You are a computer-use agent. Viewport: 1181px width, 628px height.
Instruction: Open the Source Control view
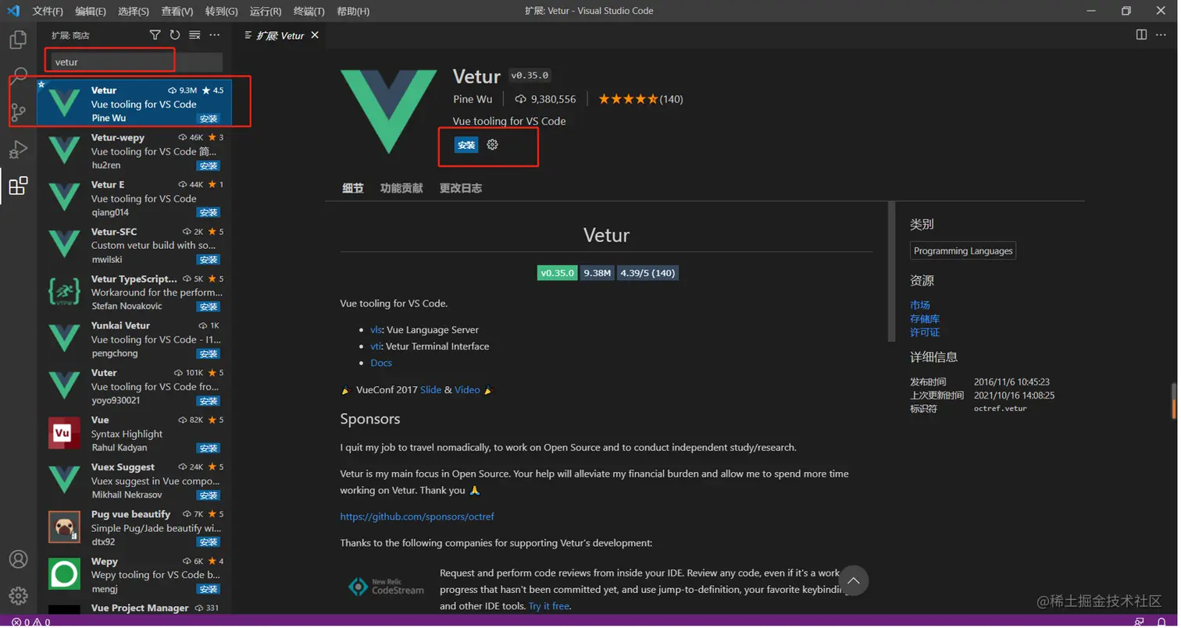(18, 112)
